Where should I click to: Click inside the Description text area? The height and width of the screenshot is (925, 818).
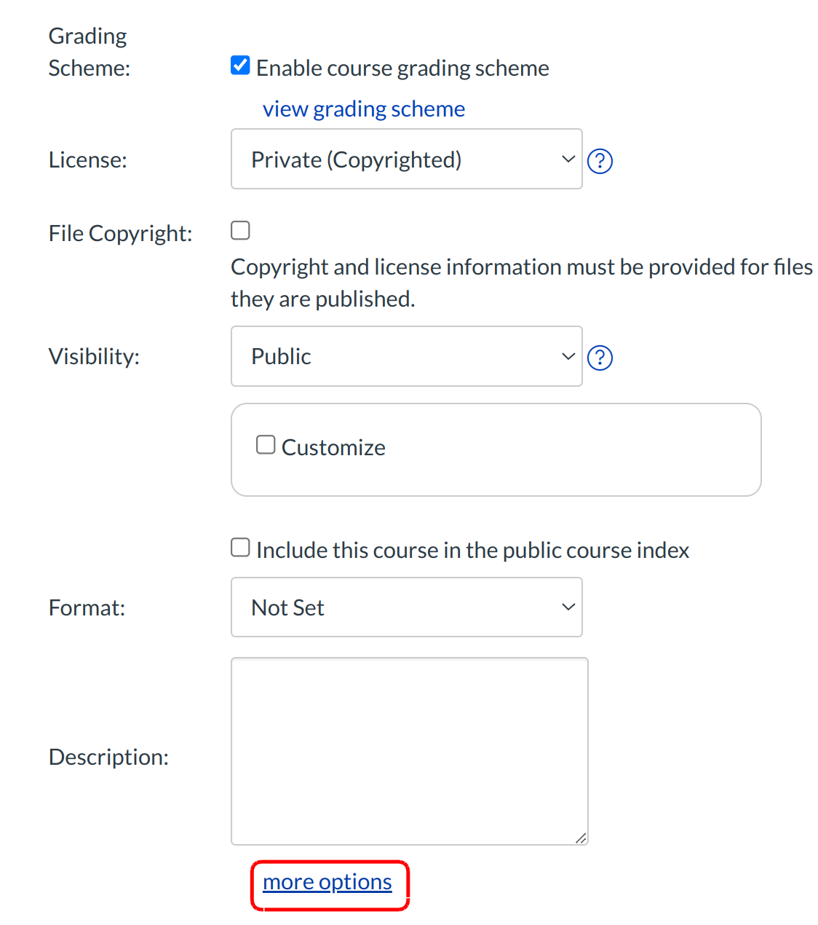click(409, 750)
